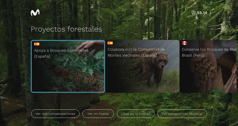Viewport: 238px width, 126px height.
Task: Select the 55.14 points balance
Action: point(202,13)
